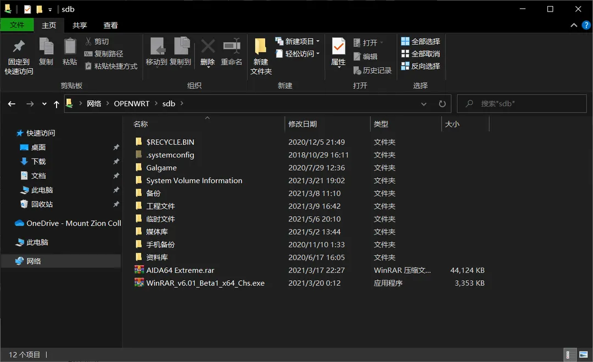Click the Edit (编辑) ribbon button

click(x=365, y=56)
